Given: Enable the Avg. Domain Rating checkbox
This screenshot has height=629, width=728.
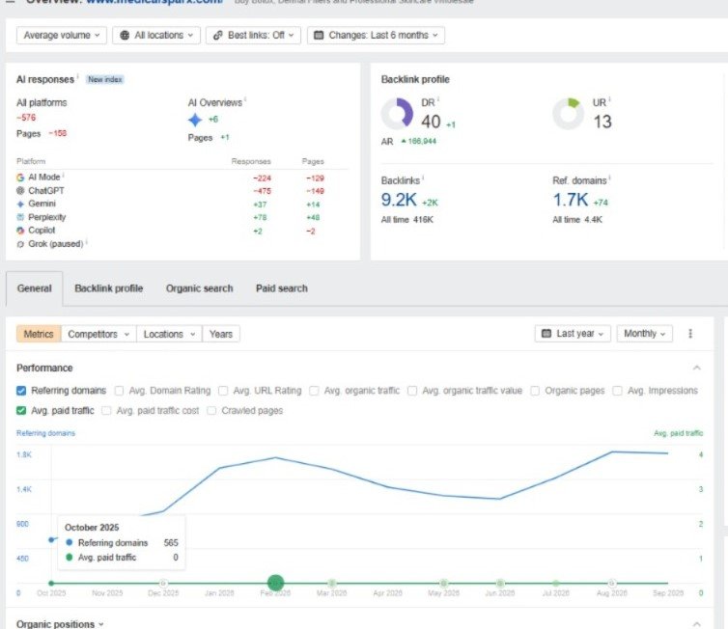Looking at the screenshot, I should pos(119,391).
